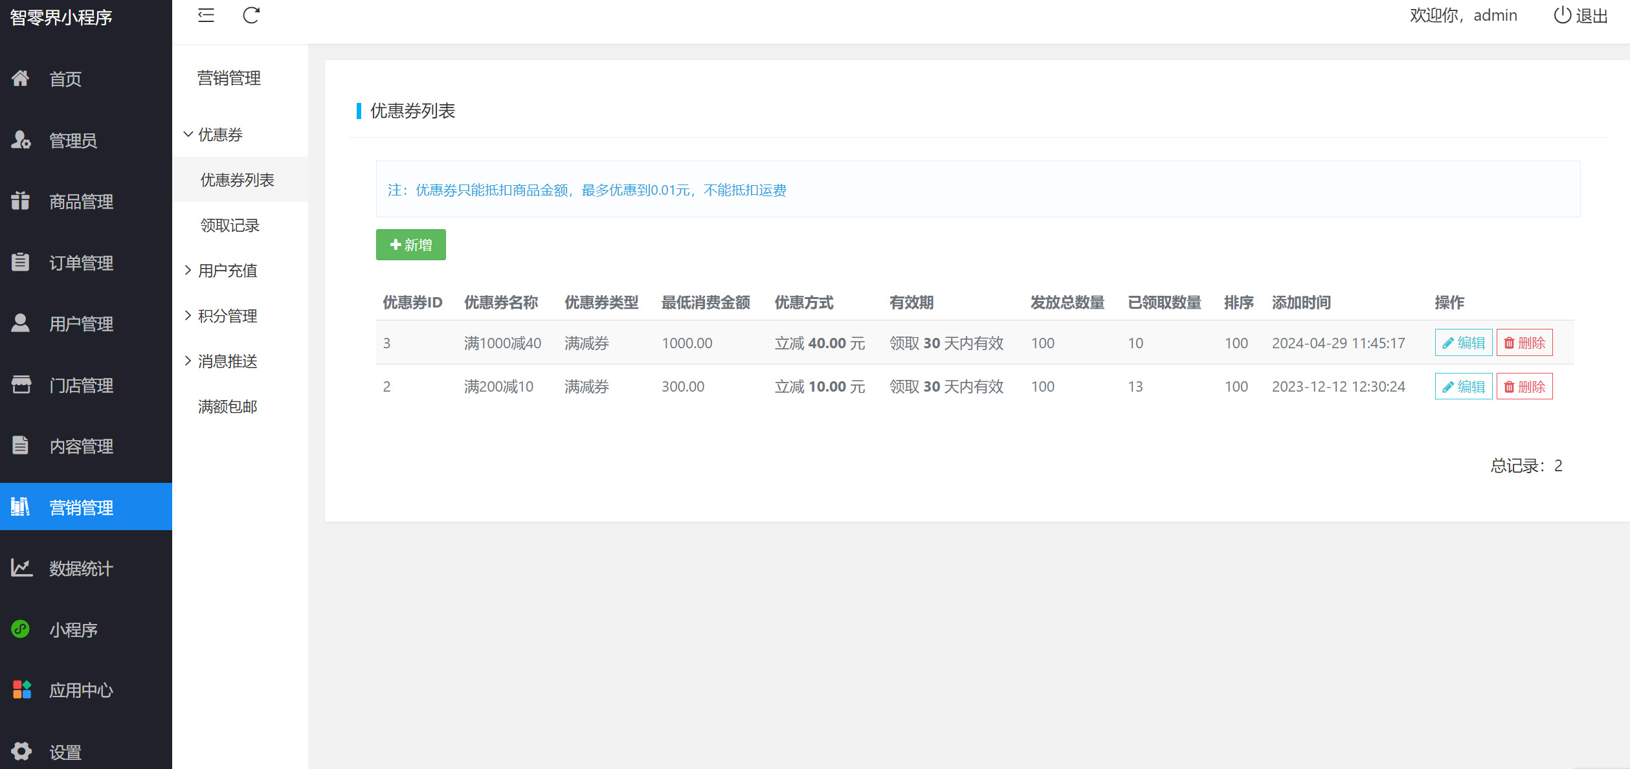The height and width of the screenshot is (769, 1630).
Task: Expand the 消息推送 submenu
Action: 227,361
